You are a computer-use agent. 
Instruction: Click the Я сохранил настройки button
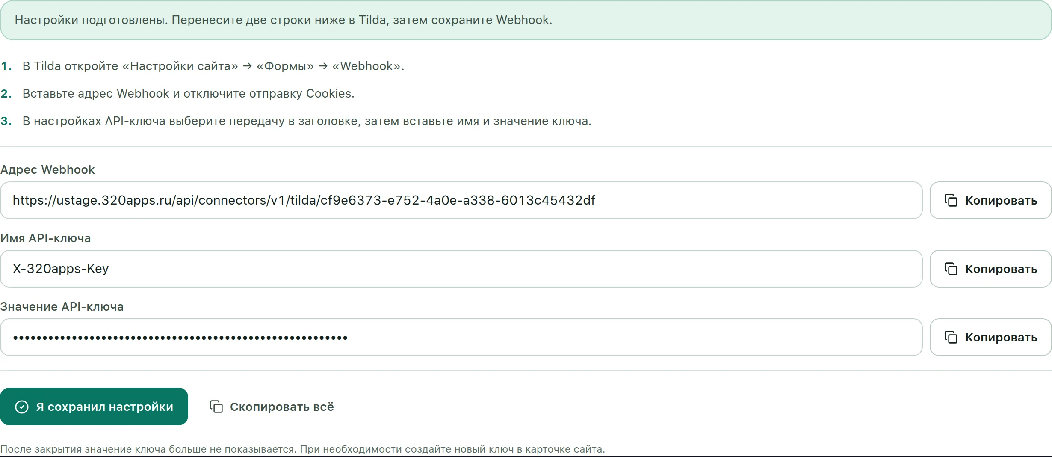[x=94, y=407]
